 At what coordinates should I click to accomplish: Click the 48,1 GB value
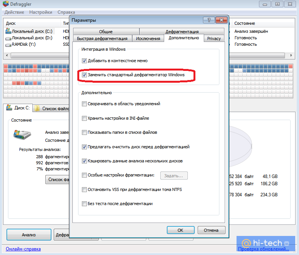point(270,176)
